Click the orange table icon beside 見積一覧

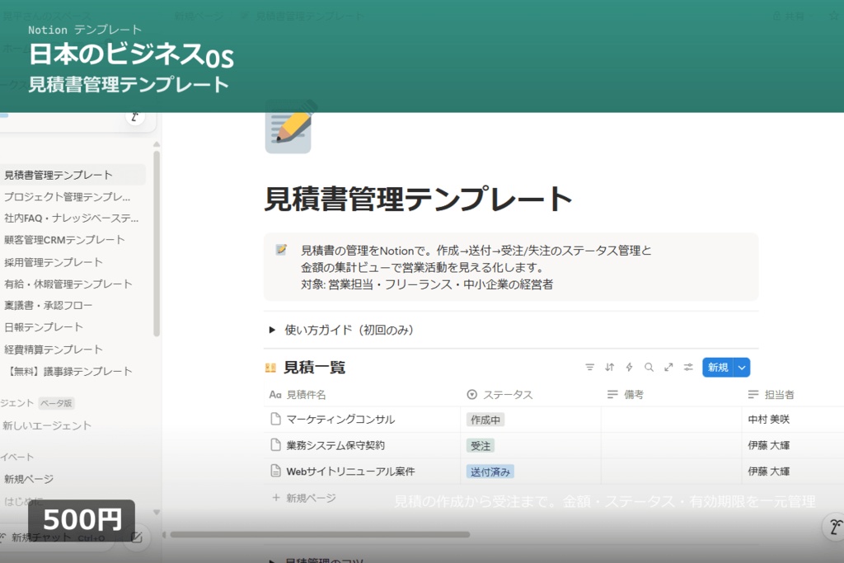click(x=272, y=367)
